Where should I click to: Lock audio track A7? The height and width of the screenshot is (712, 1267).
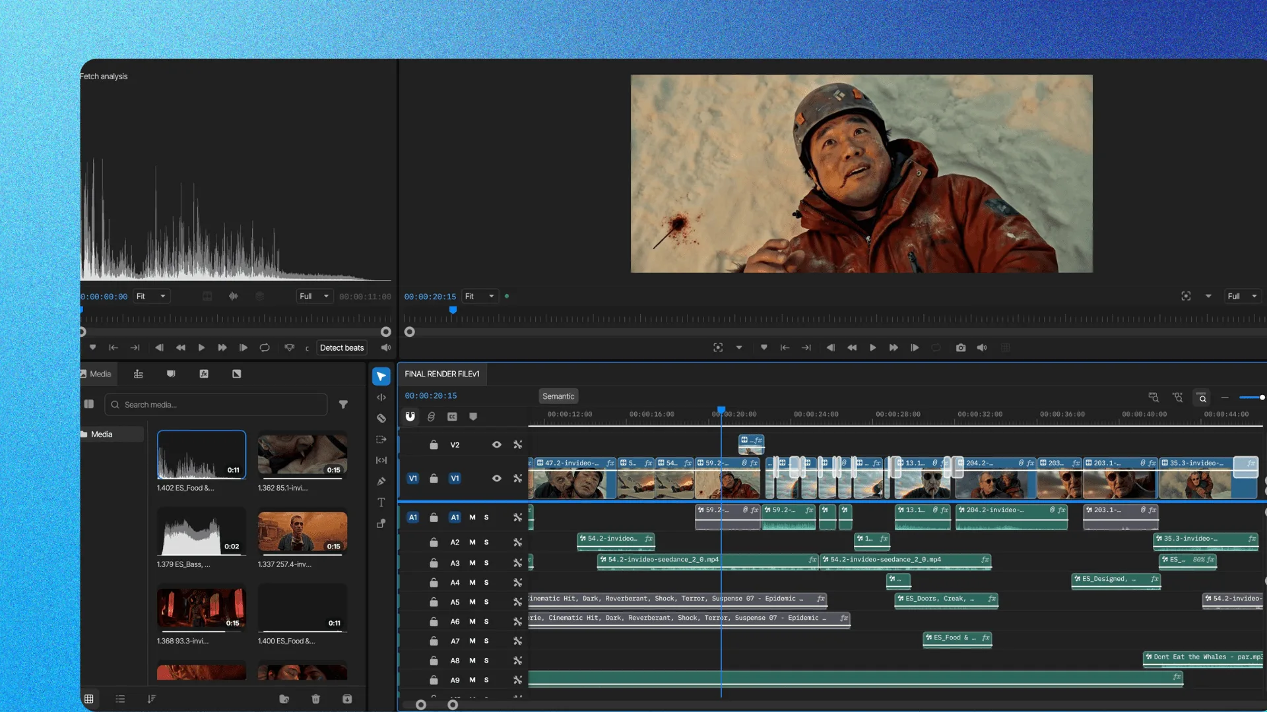(x=434, y=641)
